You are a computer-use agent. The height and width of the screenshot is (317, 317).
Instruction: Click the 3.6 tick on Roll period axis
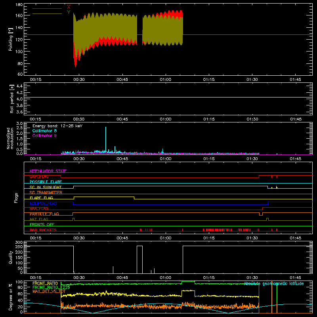click(x=19, y=112)
